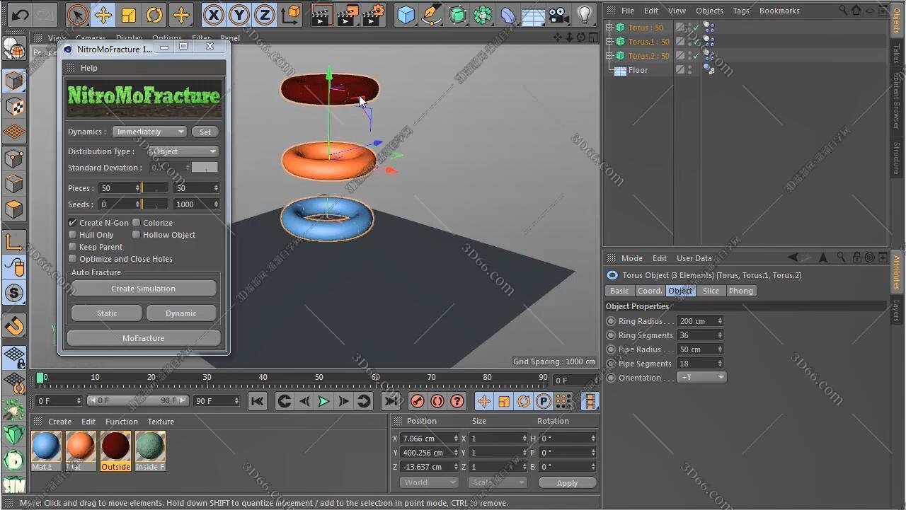Viewport: 906px width, 510px height.
Task: Select the Move tool in toolbar
Action: [103, 14]
